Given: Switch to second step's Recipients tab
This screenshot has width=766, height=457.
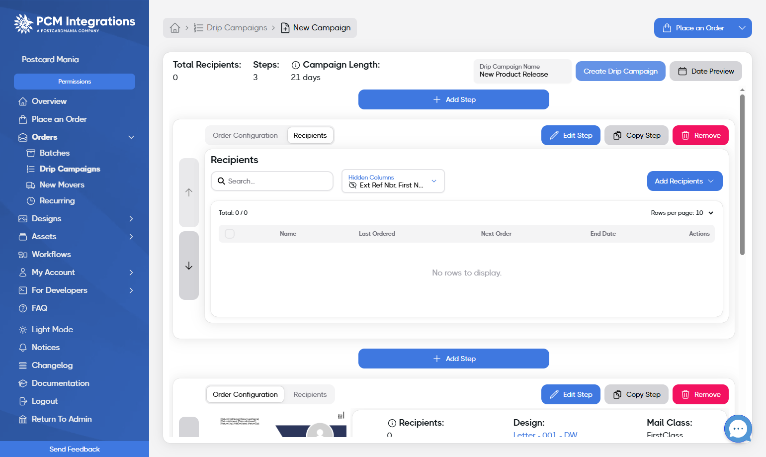Looking at the screenshot, I should [310, 394].
